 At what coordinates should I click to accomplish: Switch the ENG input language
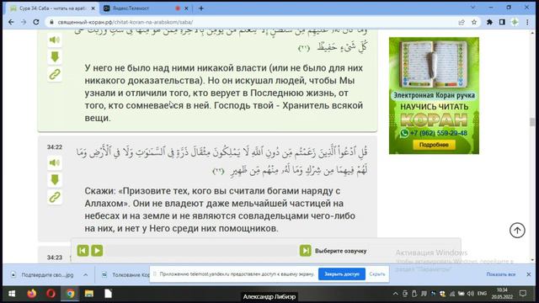click(482, 294)
